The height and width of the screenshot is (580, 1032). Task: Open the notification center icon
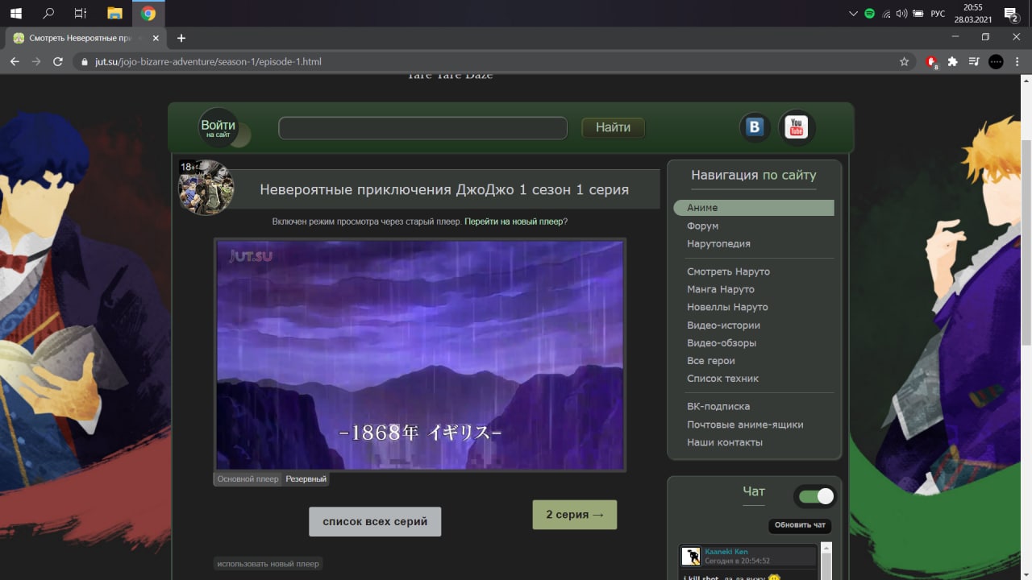[1009, 14]
